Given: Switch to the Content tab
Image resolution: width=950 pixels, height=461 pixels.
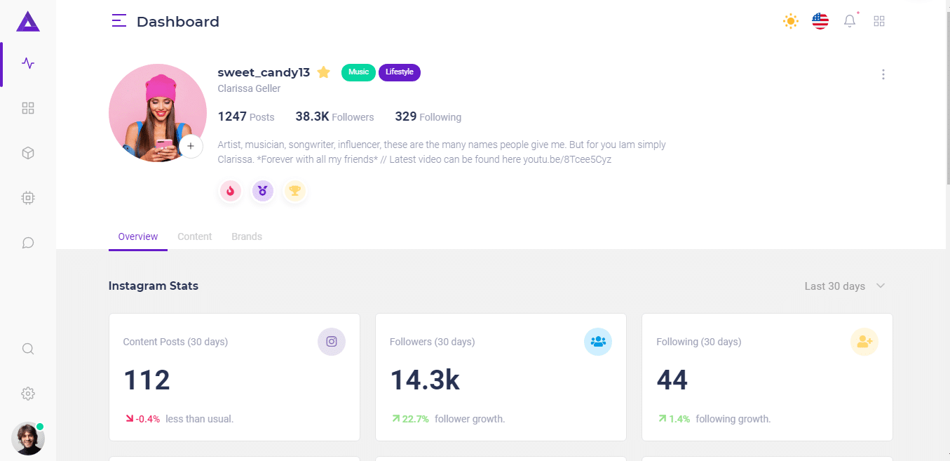Looking at the screenshot, I should tap(194, 236).
